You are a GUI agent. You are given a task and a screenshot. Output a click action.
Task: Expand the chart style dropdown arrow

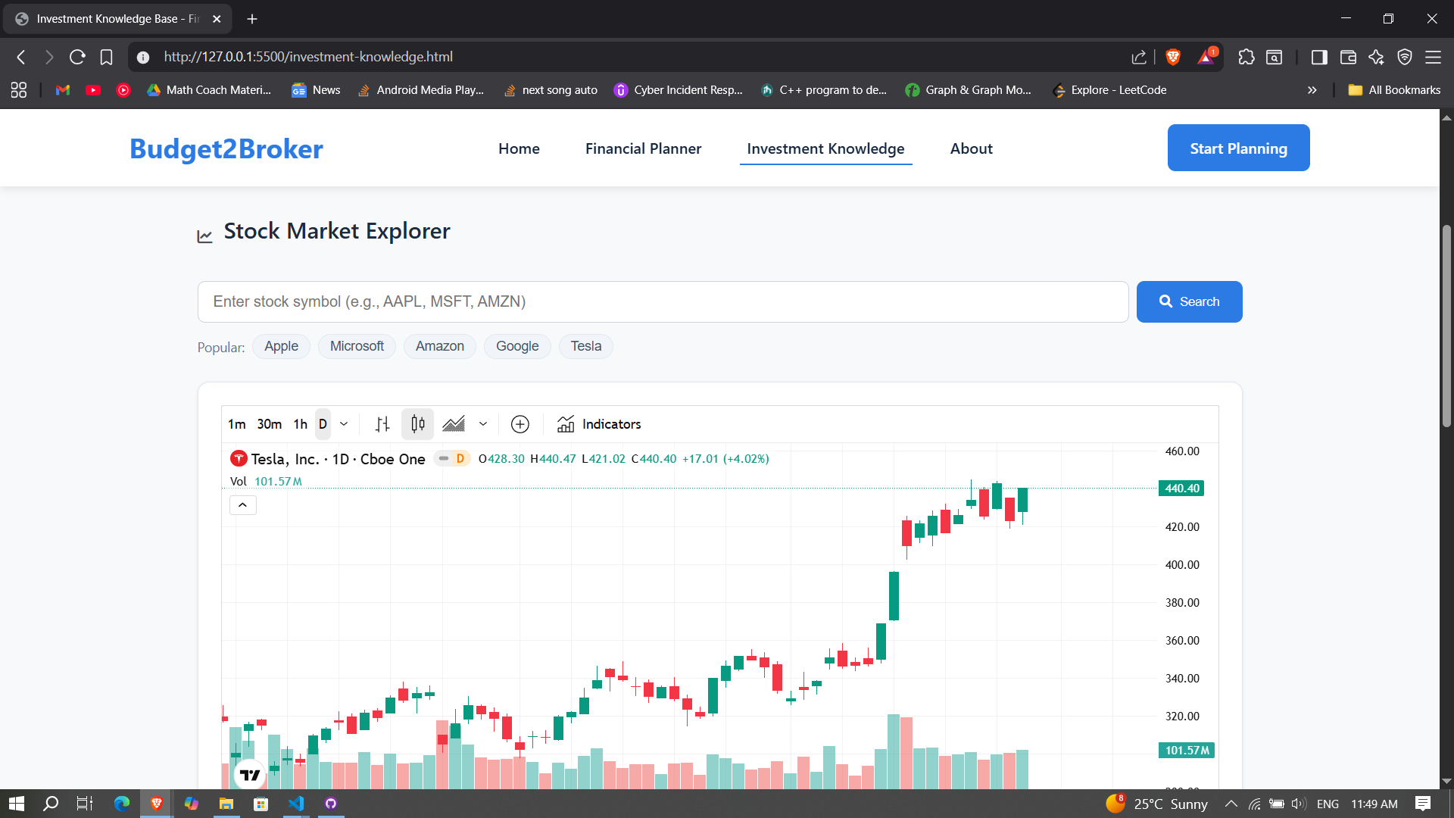pyautogui.click(x=483, y=424)
